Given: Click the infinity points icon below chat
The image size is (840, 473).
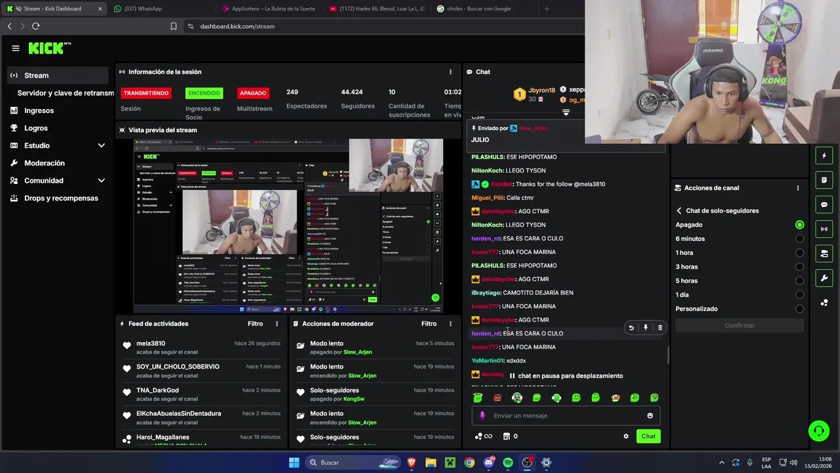Looking at the screenshot, I should (x=484, y=436).
